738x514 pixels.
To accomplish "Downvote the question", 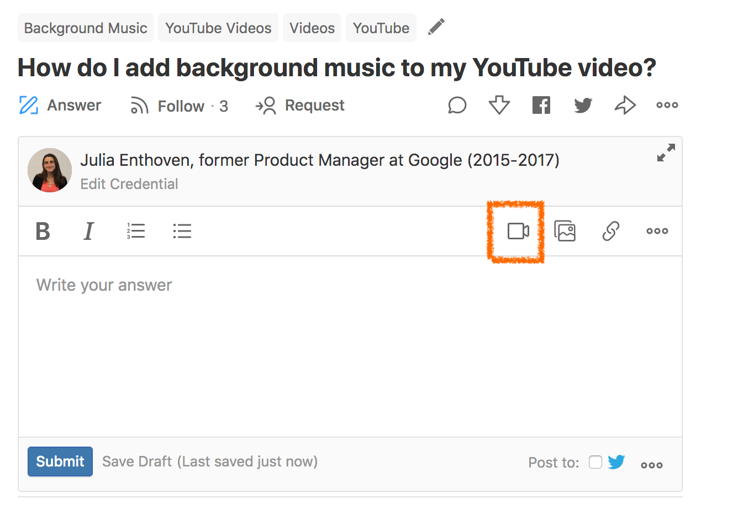I will tap(499, 105).
